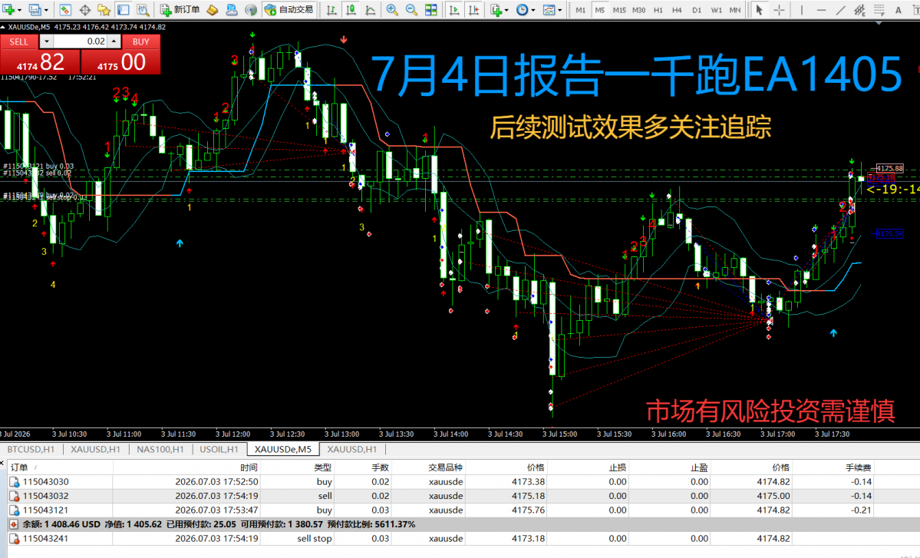920x558 pixels.
Task: Expand the Profiles dropdown arrow
Action: tap(46, 10)
